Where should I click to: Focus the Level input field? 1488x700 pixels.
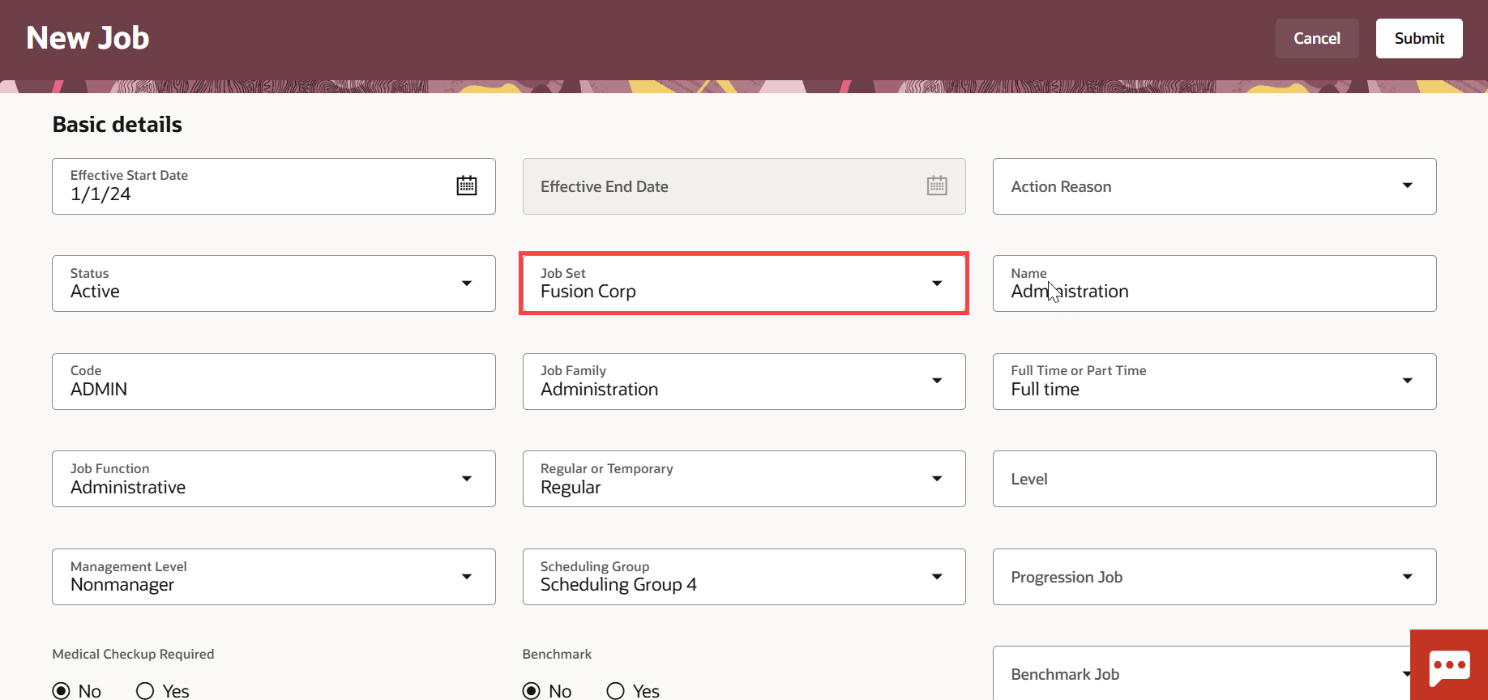tap(1214, 479)
